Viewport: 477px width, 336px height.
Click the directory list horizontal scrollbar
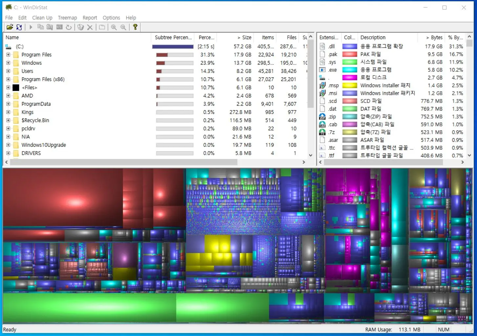124,162
